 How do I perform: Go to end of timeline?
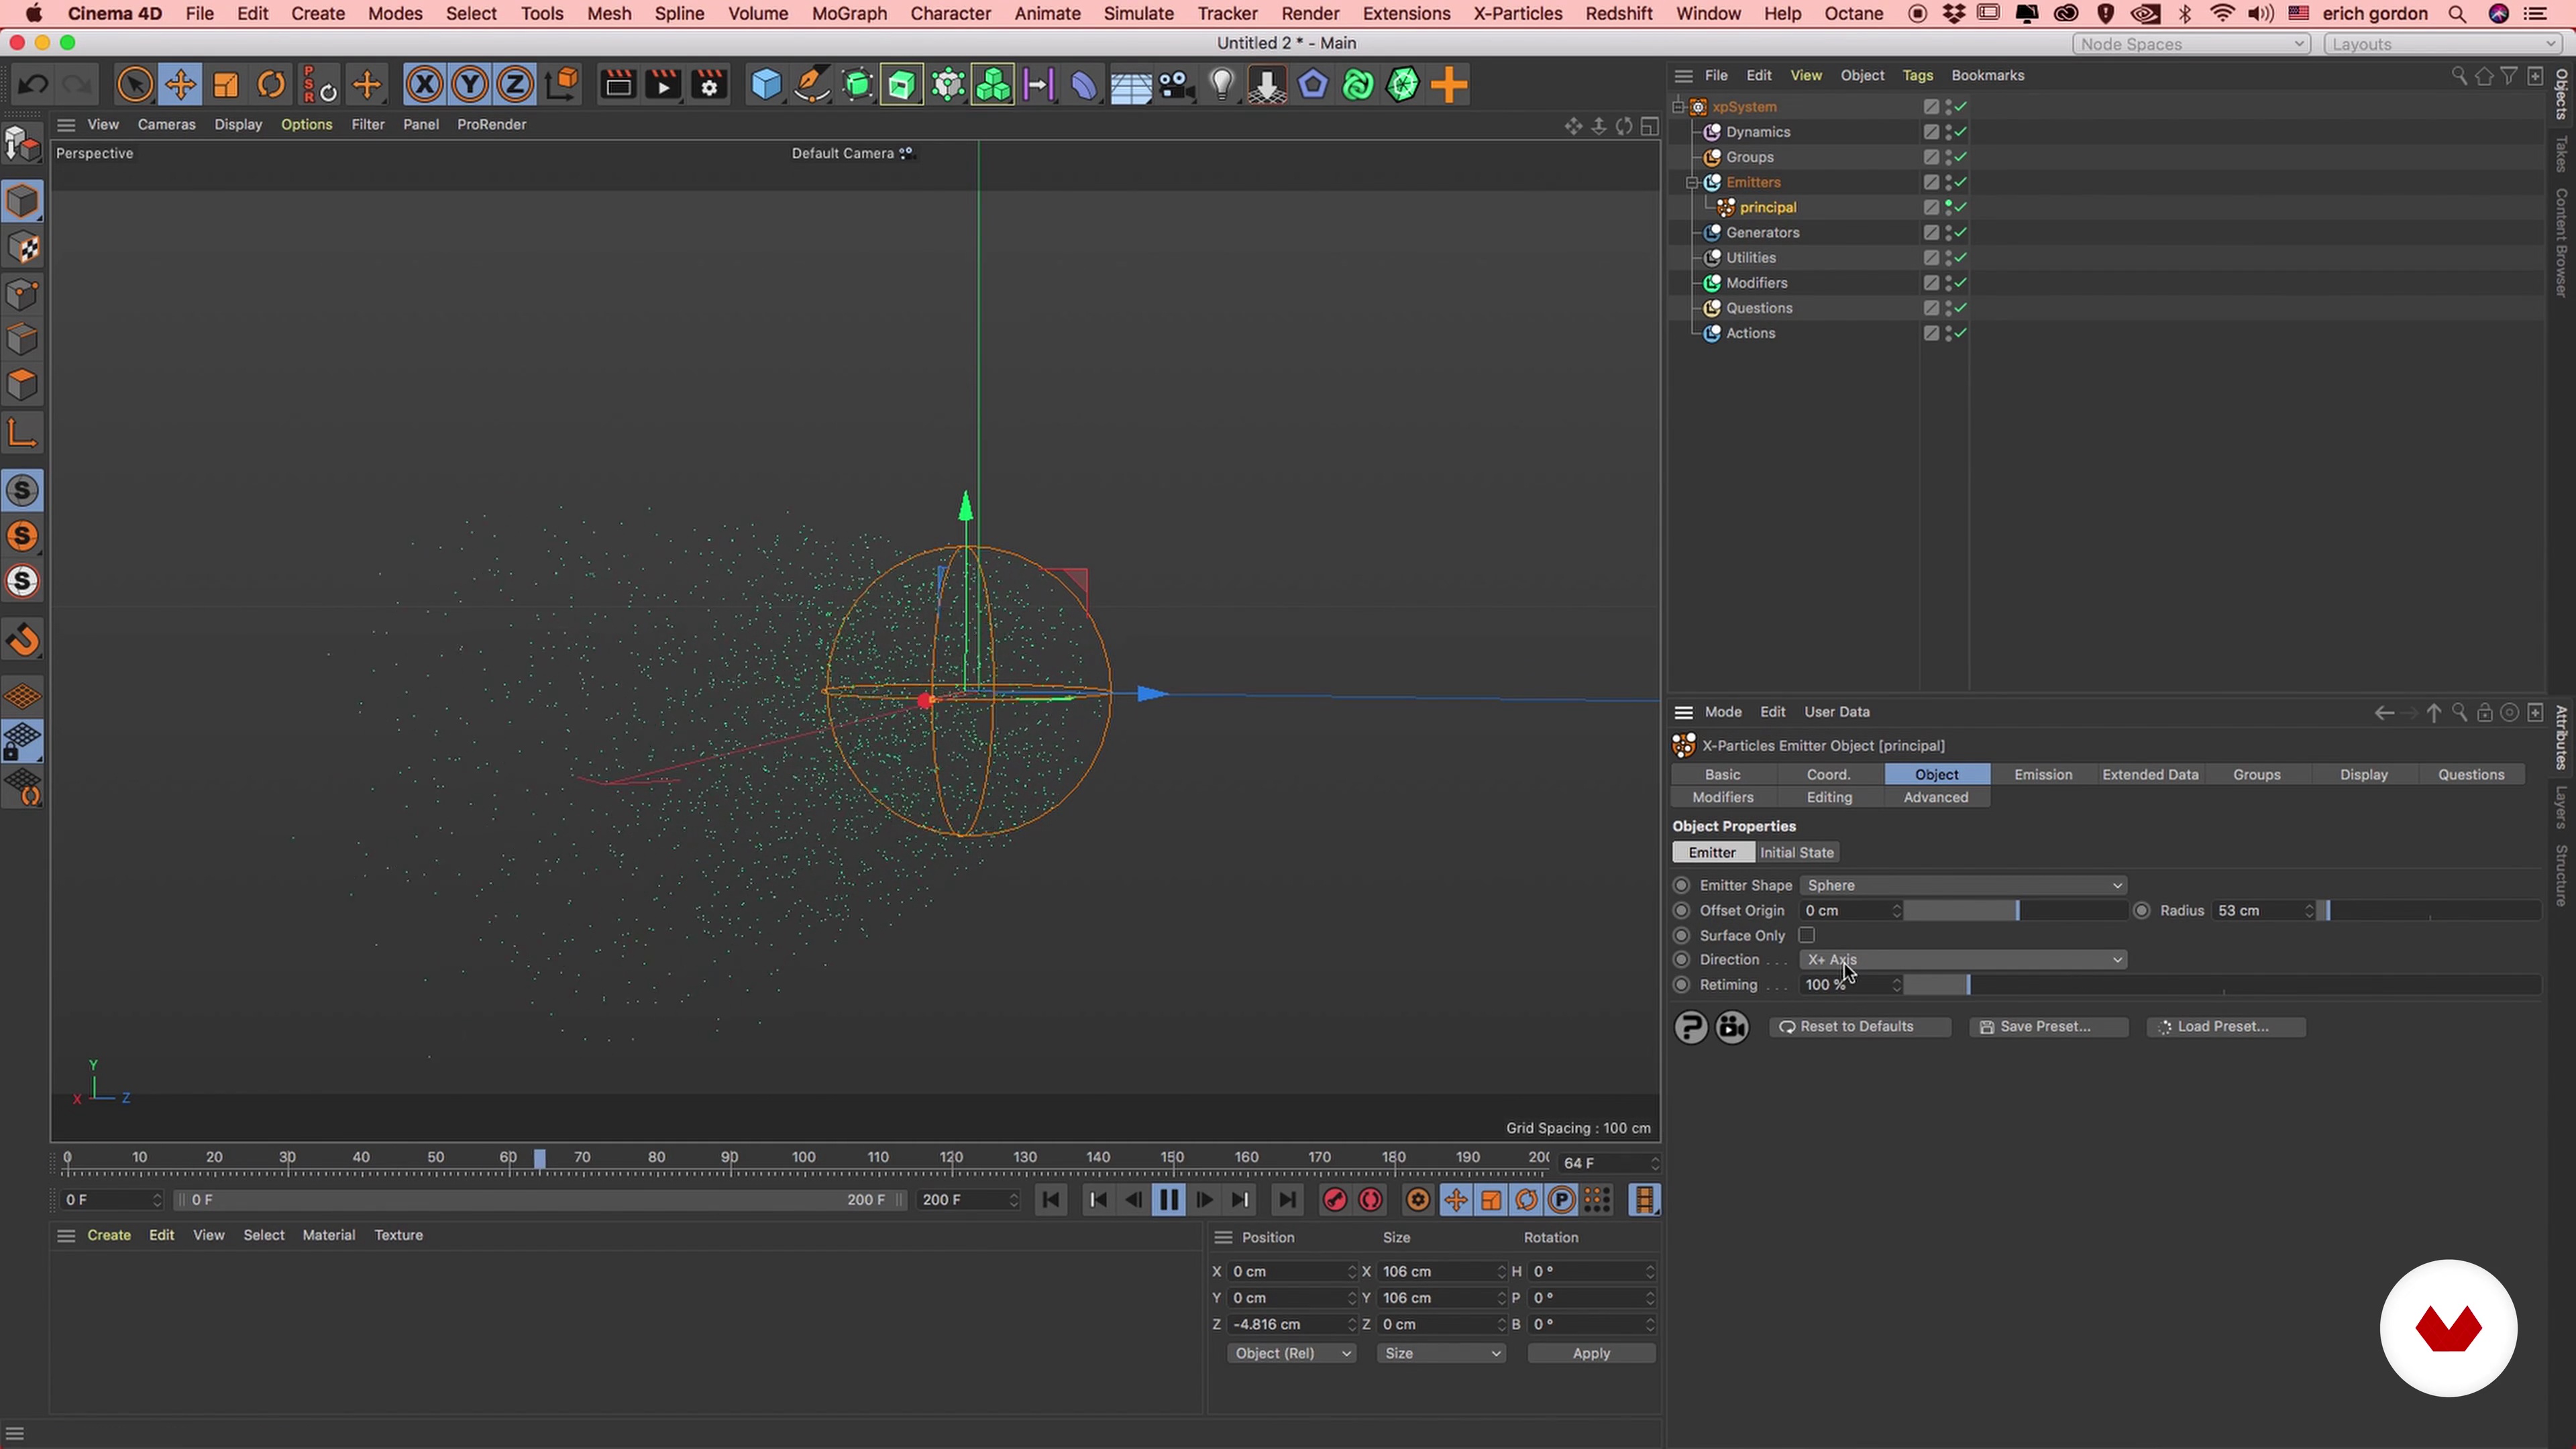1287,1200
